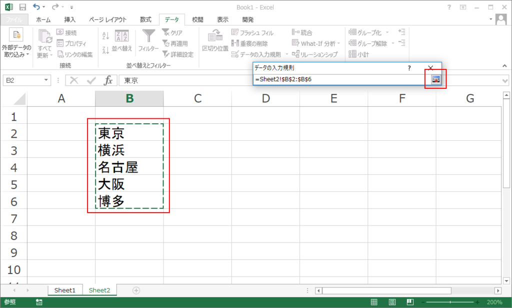
Task: Expand the すべて更新 dropdown arrow
Action: pyautogui.click(x=50, y=56)
